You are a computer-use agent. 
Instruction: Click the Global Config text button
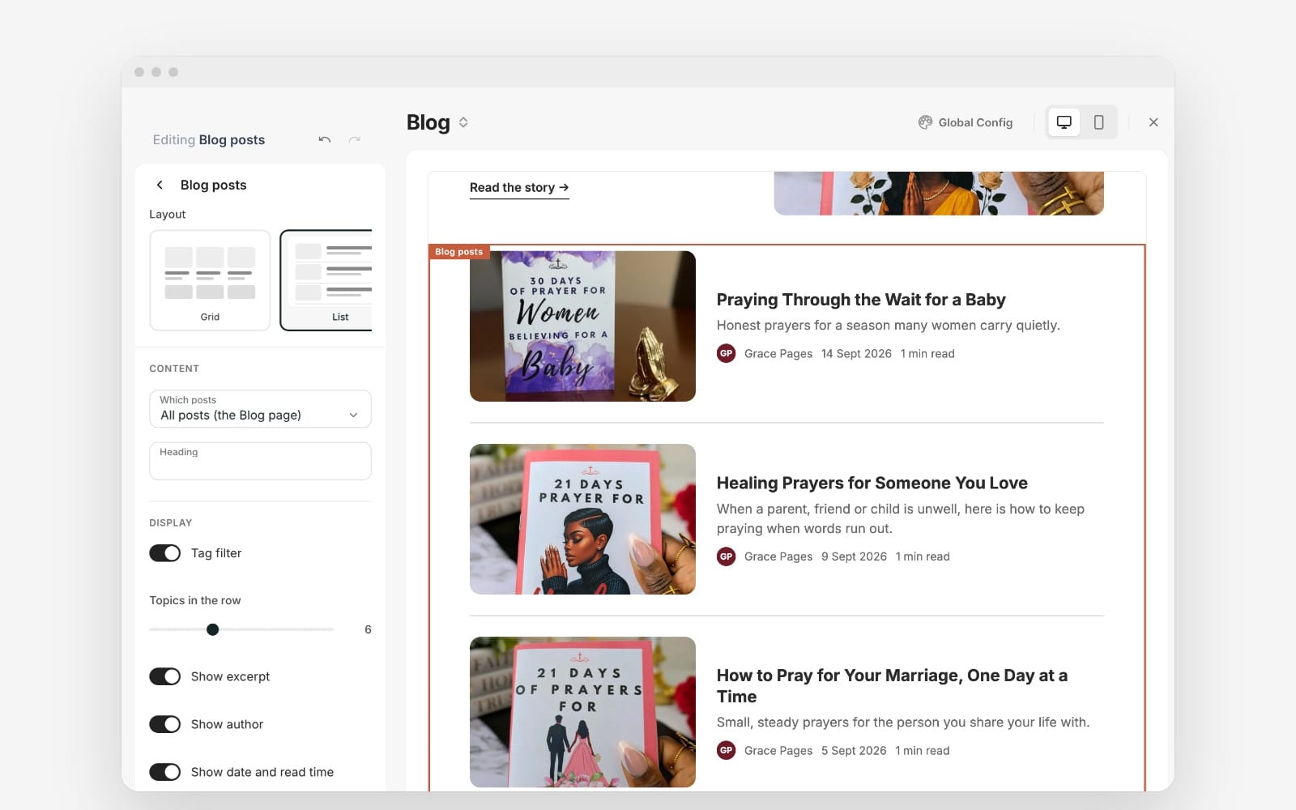(975, 122)
